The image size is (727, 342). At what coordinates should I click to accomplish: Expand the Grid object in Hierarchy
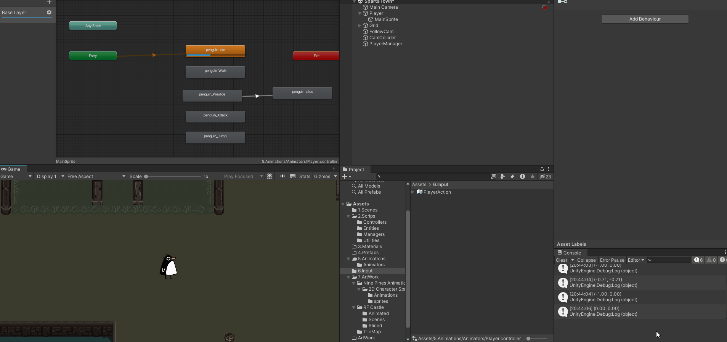(x=359, y=25)
